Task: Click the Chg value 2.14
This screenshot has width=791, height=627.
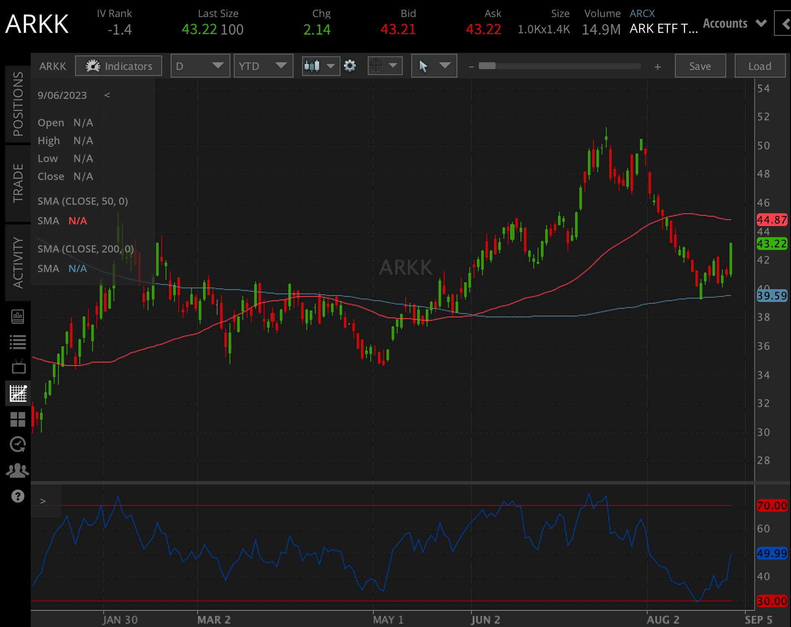Action: (x=317, y=29)
